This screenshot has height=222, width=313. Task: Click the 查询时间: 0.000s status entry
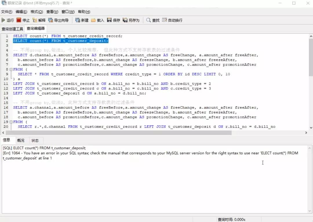point(232,220)
